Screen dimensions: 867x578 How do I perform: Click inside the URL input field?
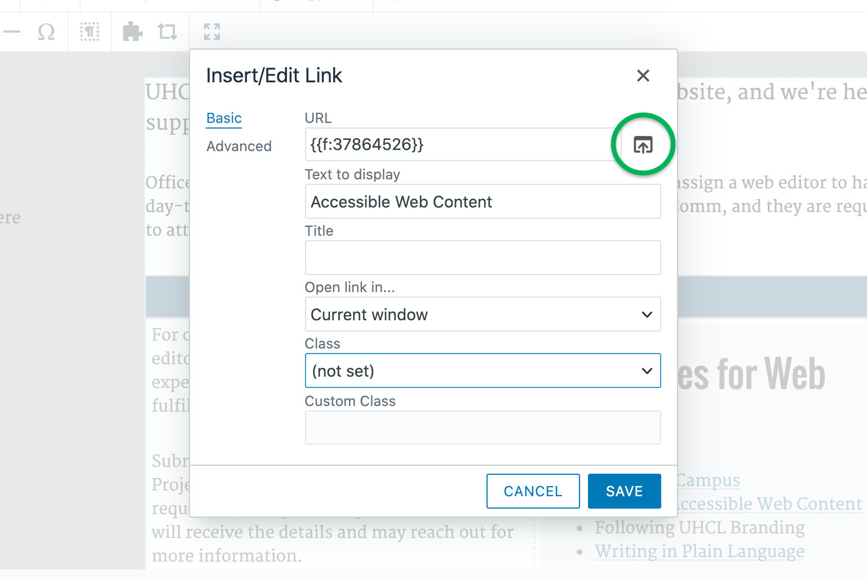[x=462, y=144]
